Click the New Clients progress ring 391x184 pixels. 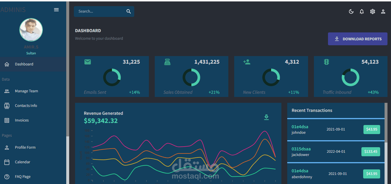pos(271,77)
